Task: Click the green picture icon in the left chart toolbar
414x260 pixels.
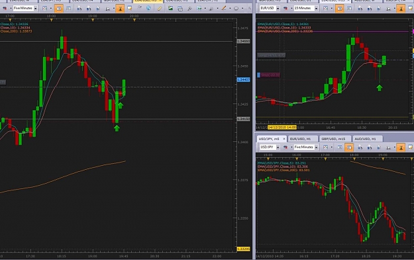Action: 170,9
